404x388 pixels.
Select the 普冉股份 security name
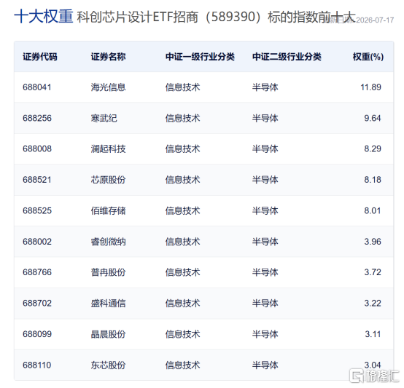coord(108,272)
